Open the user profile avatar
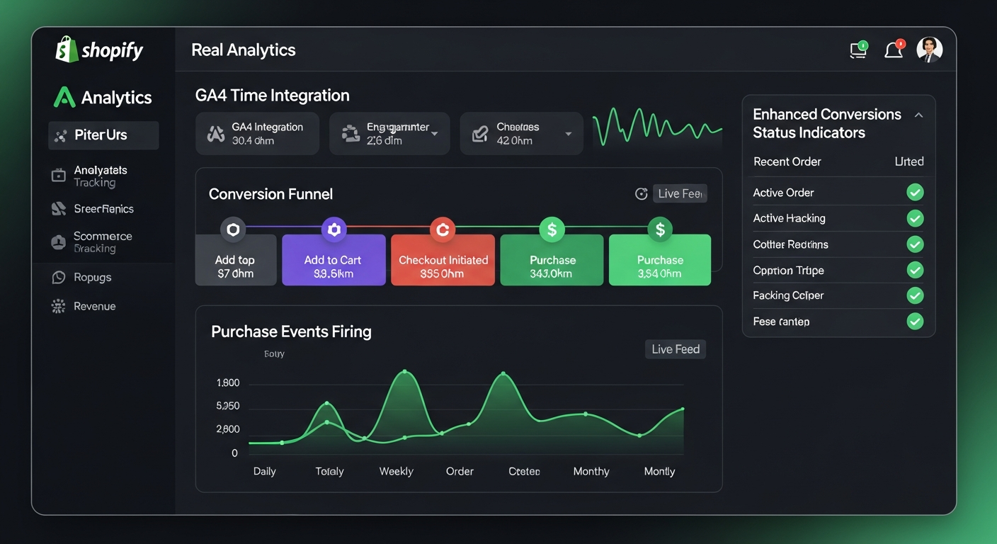The width and height of the screenshot is (997, 544). 930,49
